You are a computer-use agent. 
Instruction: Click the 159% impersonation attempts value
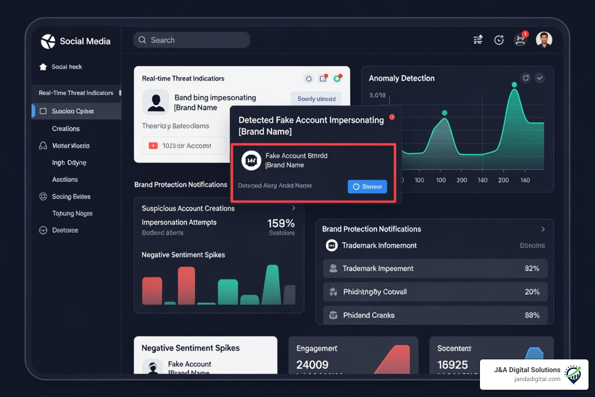(x=281, y=223)
